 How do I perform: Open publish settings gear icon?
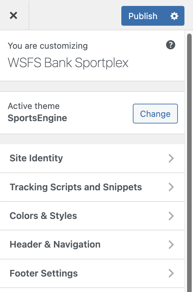[174, 16]
